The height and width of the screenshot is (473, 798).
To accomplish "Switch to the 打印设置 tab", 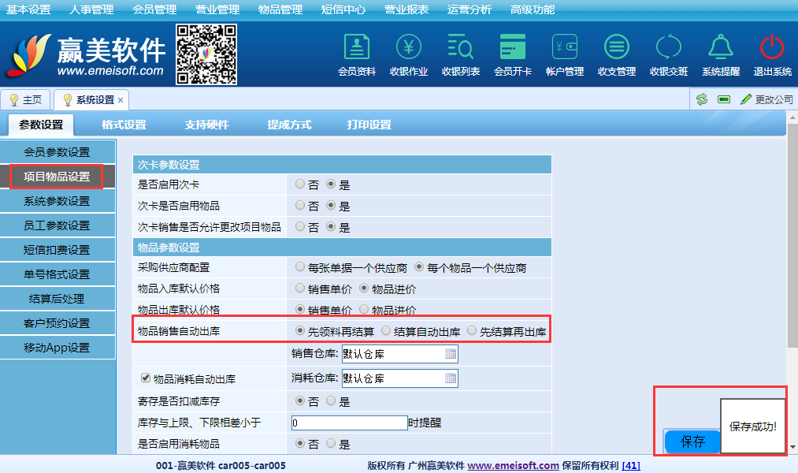I will pyautogui.click(x=369, y=125).
